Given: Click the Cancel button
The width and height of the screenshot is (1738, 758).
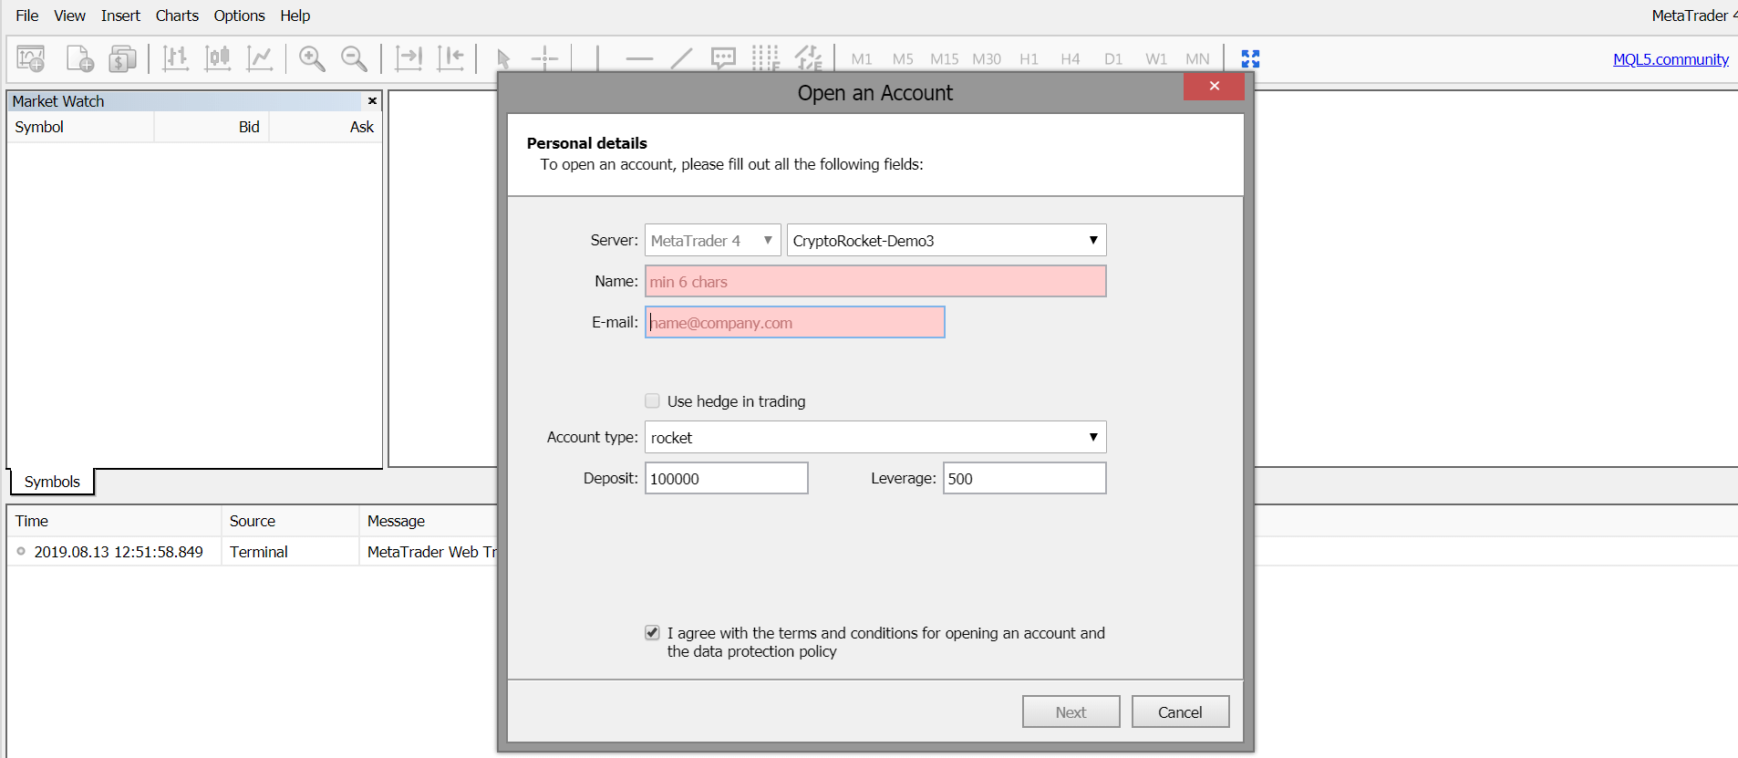Looking at the screenshot, I should tap(1180, 712).
